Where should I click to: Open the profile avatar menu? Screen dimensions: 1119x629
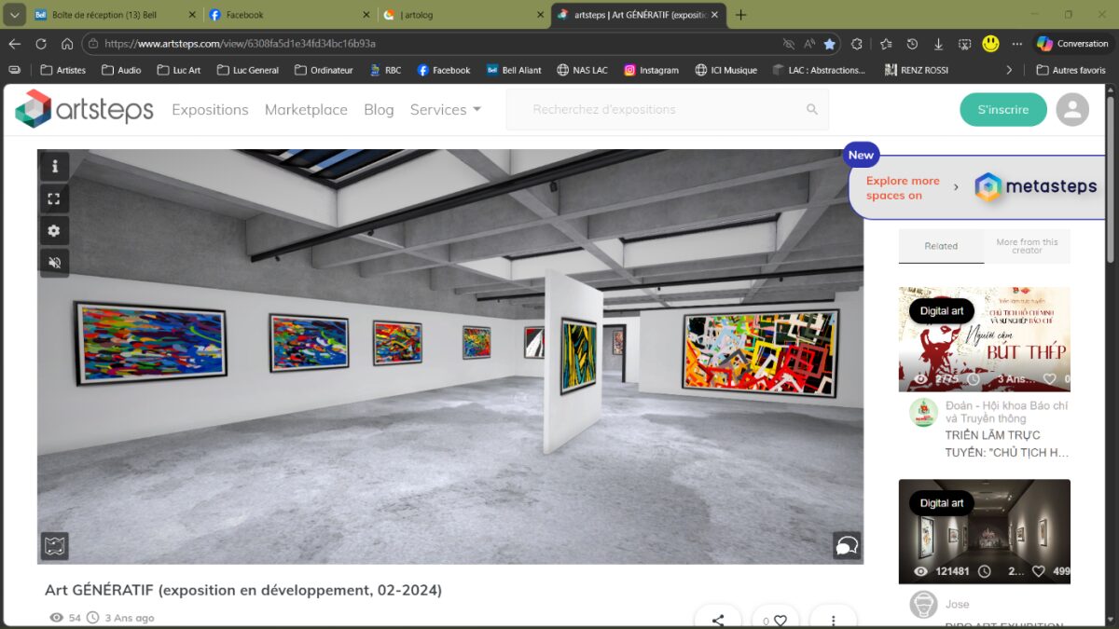1072,109
